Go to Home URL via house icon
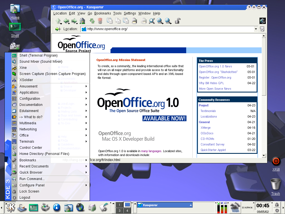 coord(82,21)
